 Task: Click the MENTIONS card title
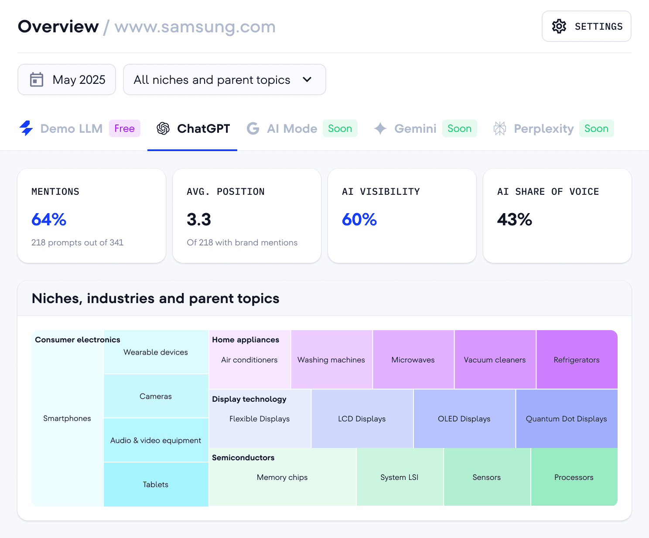tap(55, 192)
